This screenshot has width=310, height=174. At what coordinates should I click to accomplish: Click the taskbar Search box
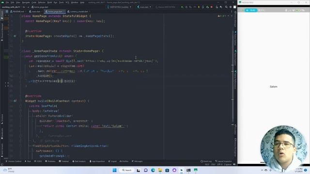[127, 170]
